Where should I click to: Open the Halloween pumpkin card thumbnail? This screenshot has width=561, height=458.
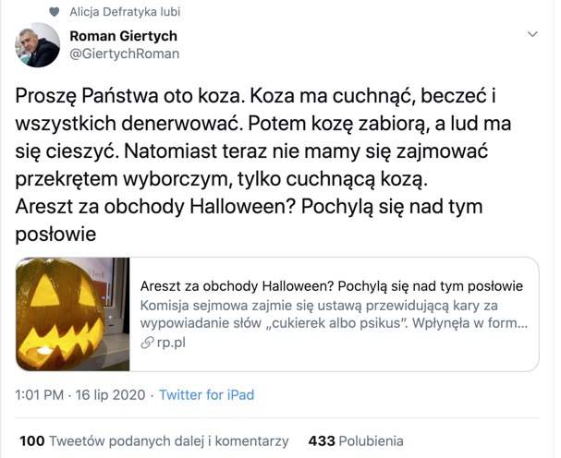tap(73, 314)
